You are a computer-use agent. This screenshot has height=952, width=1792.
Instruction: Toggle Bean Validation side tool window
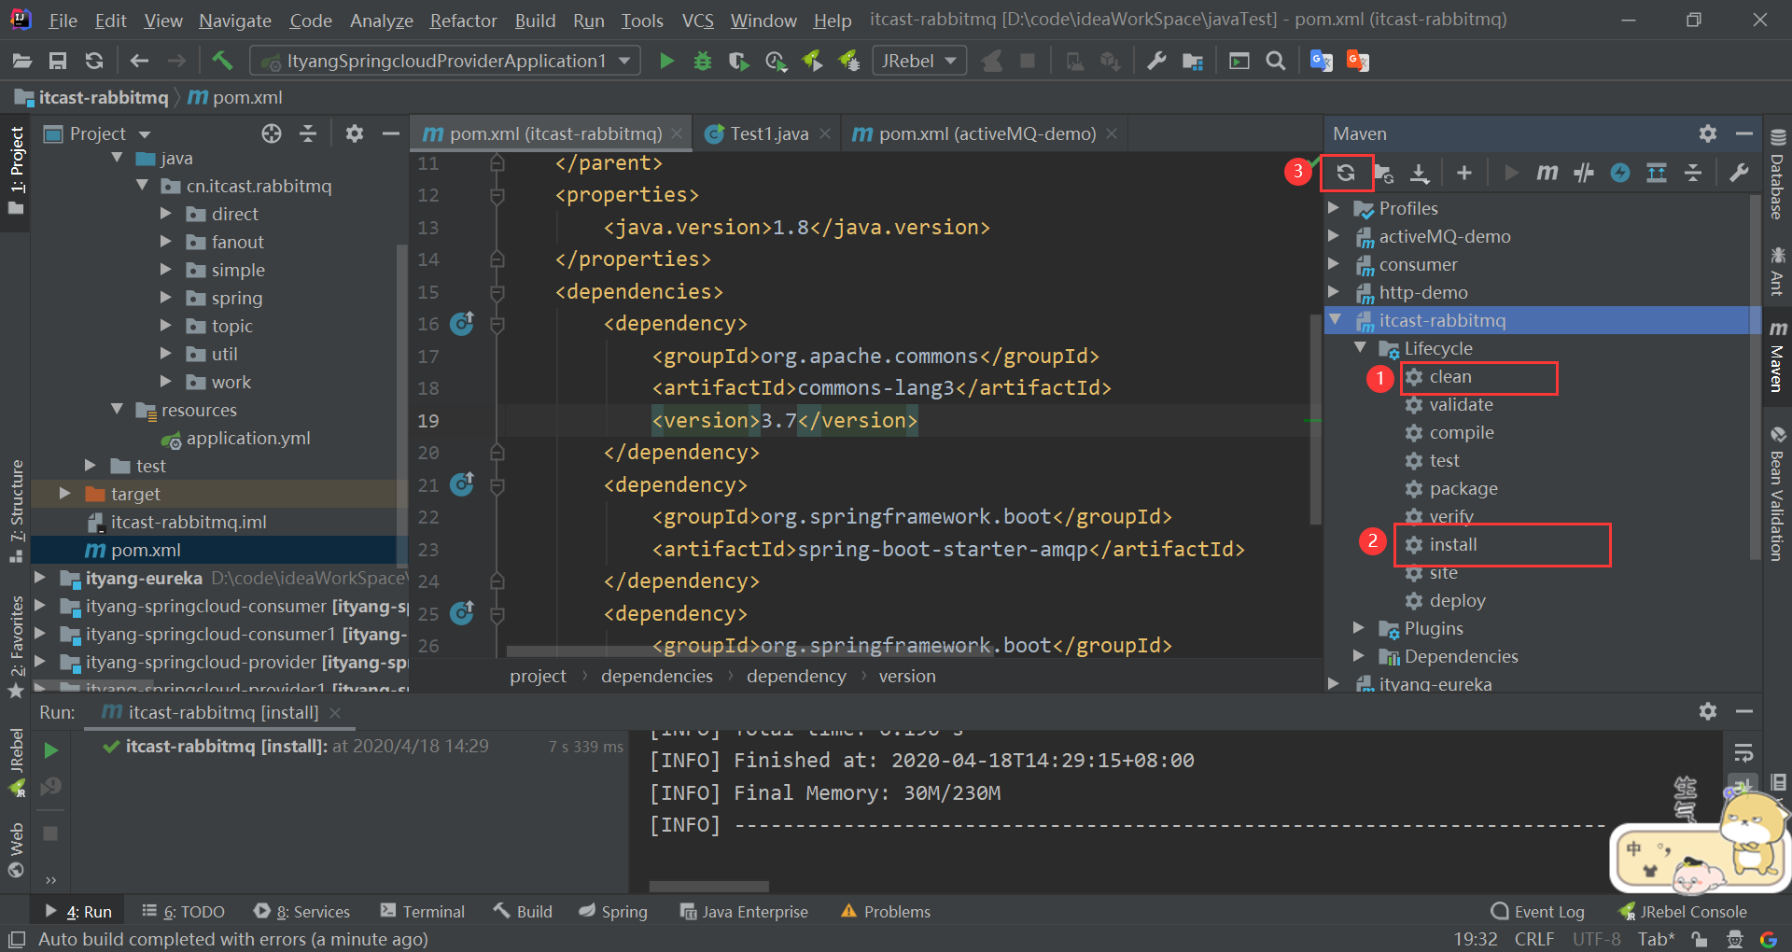[x=1778, y=495]
